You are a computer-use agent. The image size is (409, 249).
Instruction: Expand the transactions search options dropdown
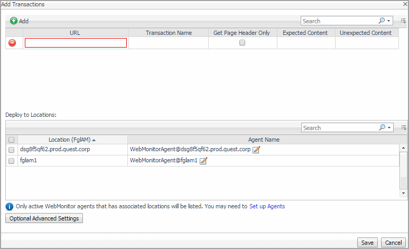pyautogui.click(x=389, y=21)
